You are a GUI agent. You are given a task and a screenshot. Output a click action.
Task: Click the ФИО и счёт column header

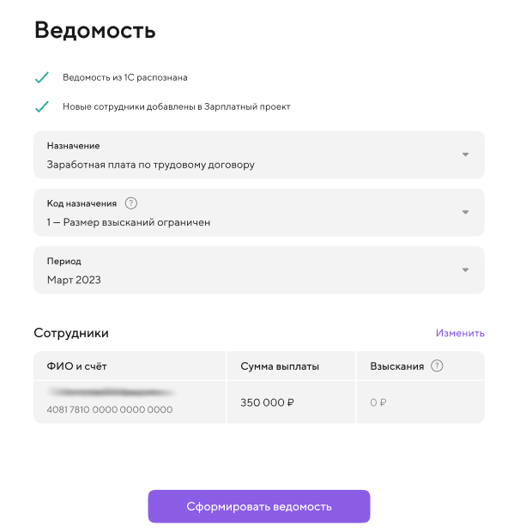pyautogui.click(x=77, y=366)
